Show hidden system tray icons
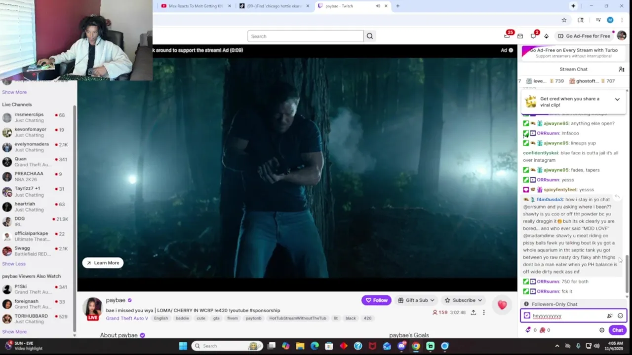This screenshot has width=632, height=355. (x=557, y=346)
